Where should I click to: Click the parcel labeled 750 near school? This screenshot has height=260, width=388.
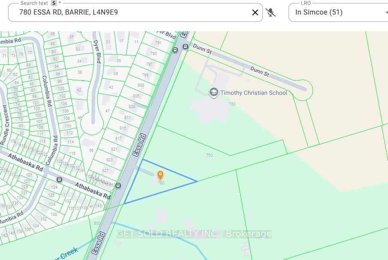232,104
